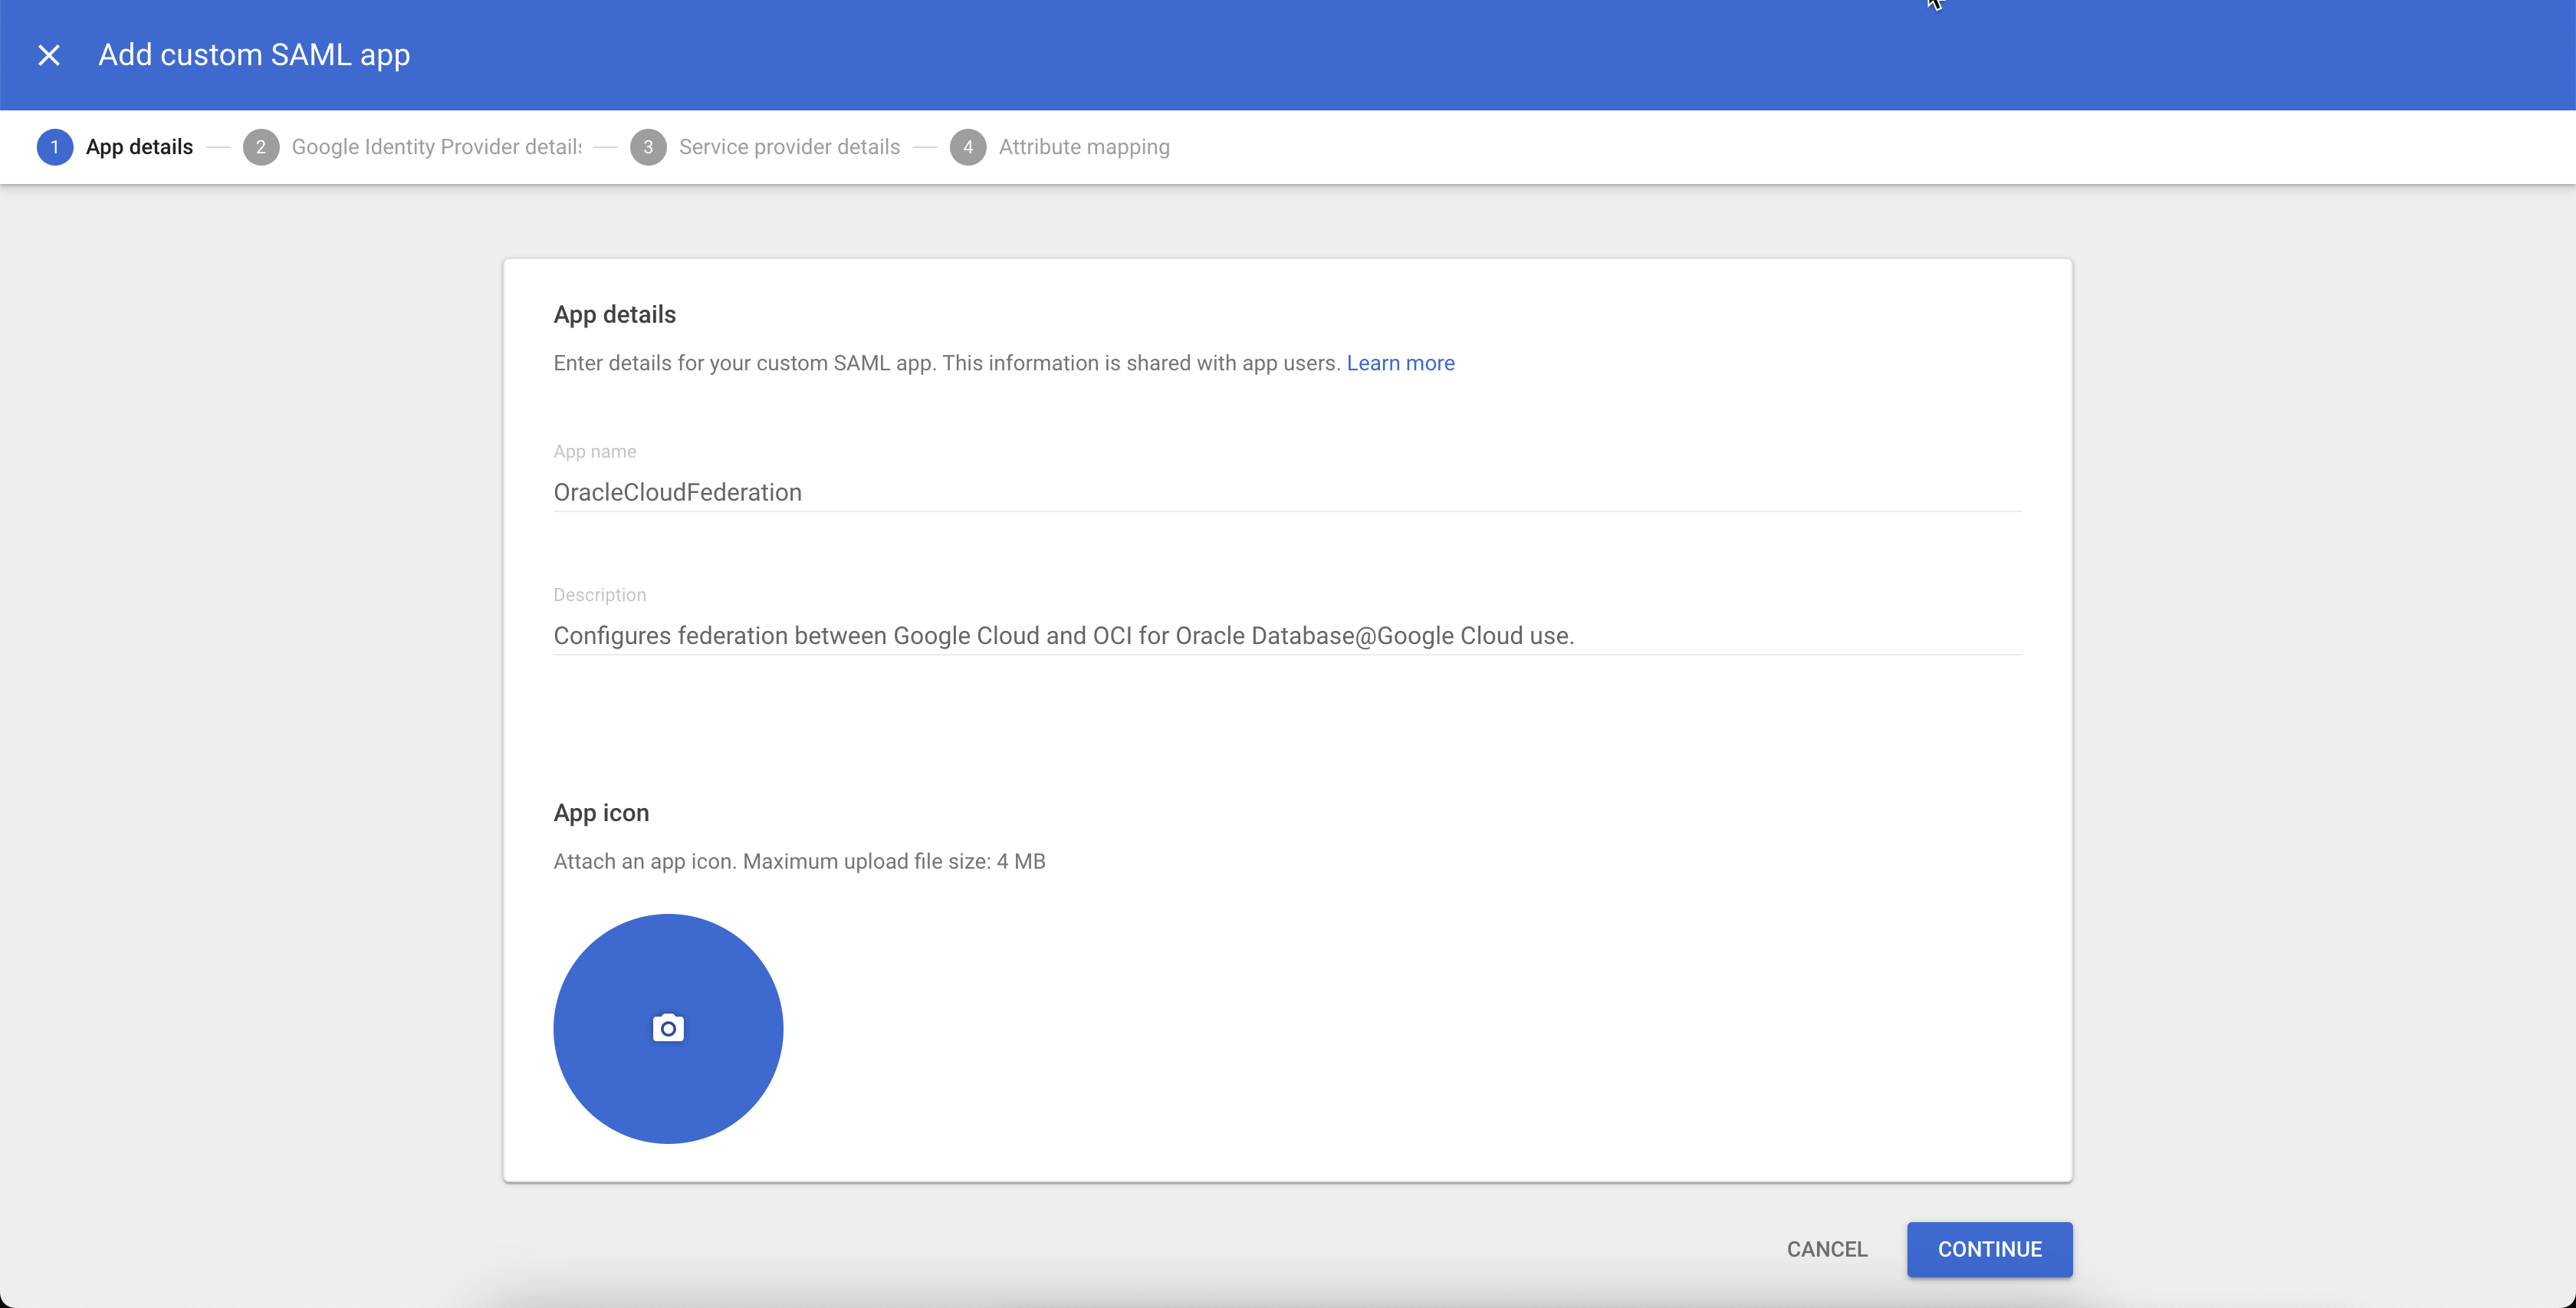This screenshot has height=1308, width=2576.
Task: Open the Learn more link
Action: [1400, 363]
